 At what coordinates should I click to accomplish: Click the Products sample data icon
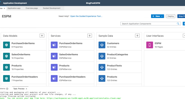tap(102, 78)
